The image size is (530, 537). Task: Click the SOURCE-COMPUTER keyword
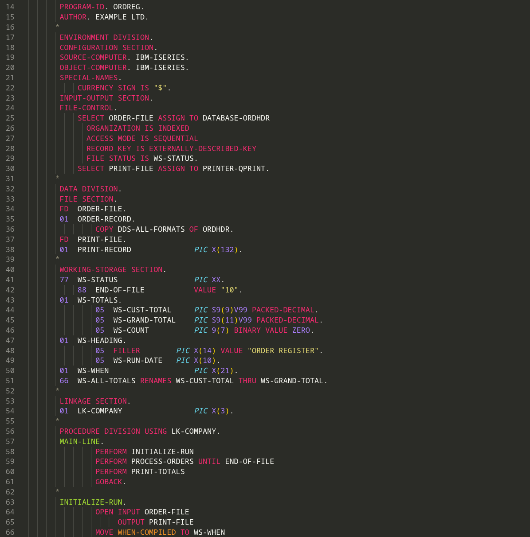coord(93,58)
